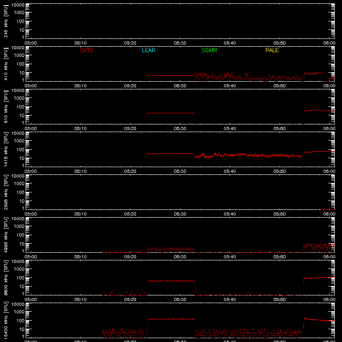
Task: Select the '1415 MHz [SFU]' axis title
Action: 6,149
